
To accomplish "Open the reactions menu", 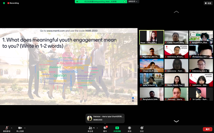I will click(x=142, y=128).
